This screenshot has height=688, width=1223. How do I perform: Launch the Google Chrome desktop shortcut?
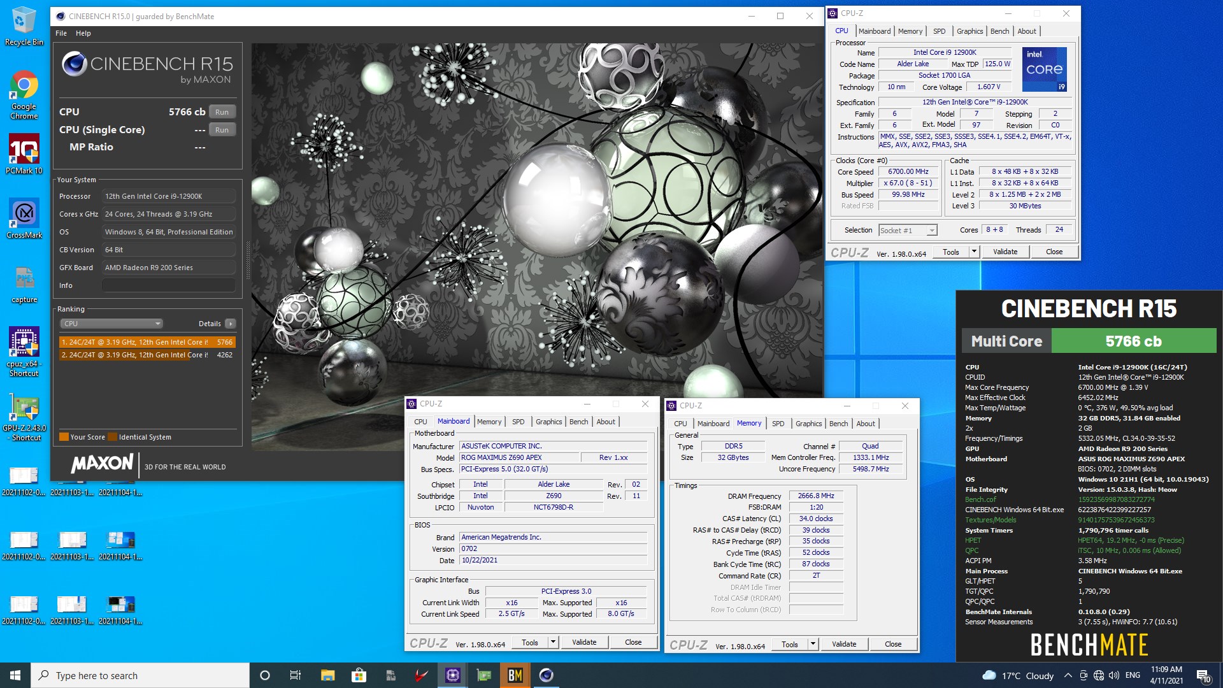(x=24, y=94)
